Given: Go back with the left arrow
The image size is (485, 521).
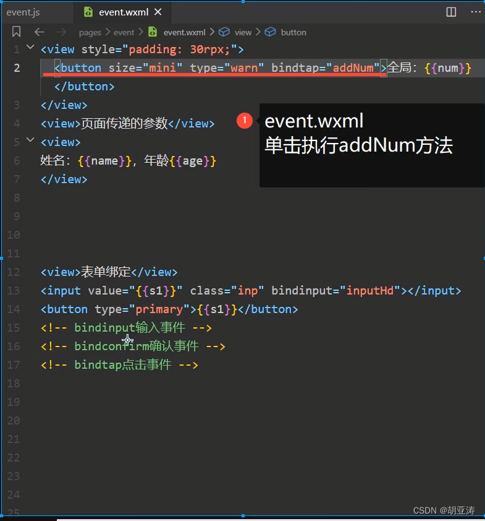Looking at the screenshot, I should 40,32.
